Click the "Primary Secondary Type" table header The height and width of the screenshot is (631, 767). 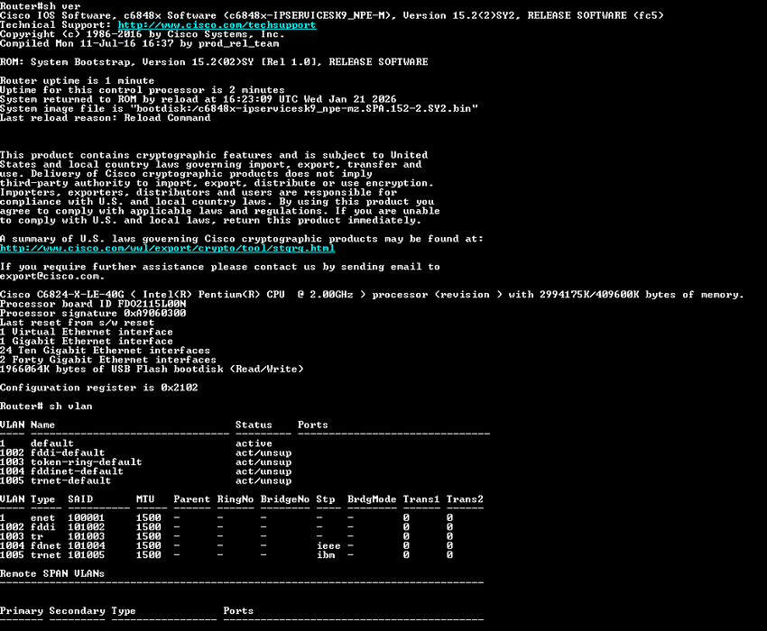tap(68, 610)
